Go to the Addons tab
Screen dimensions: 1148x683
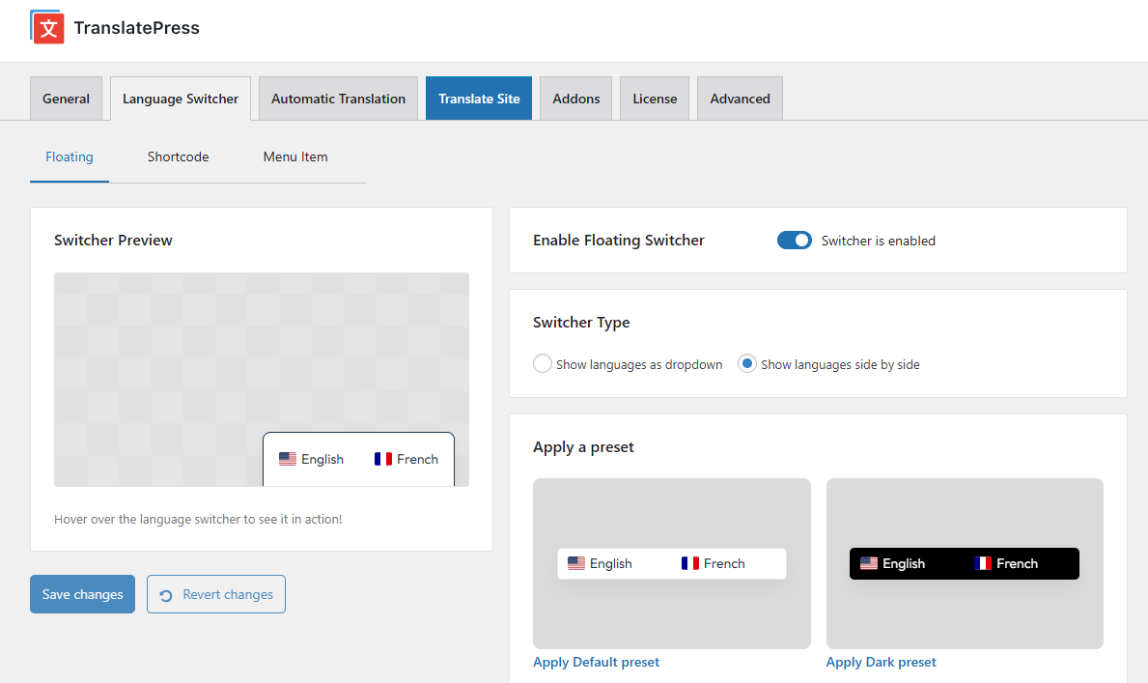pyautogui.click(x=575, y=98)
